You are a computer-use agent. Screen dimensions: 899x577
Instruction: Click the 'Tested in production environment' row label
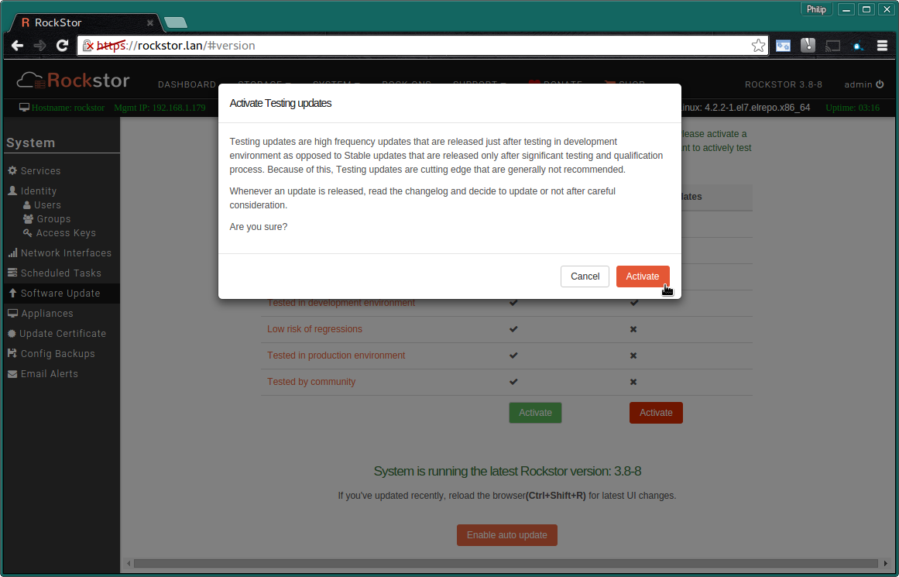[x=336, y=355]
